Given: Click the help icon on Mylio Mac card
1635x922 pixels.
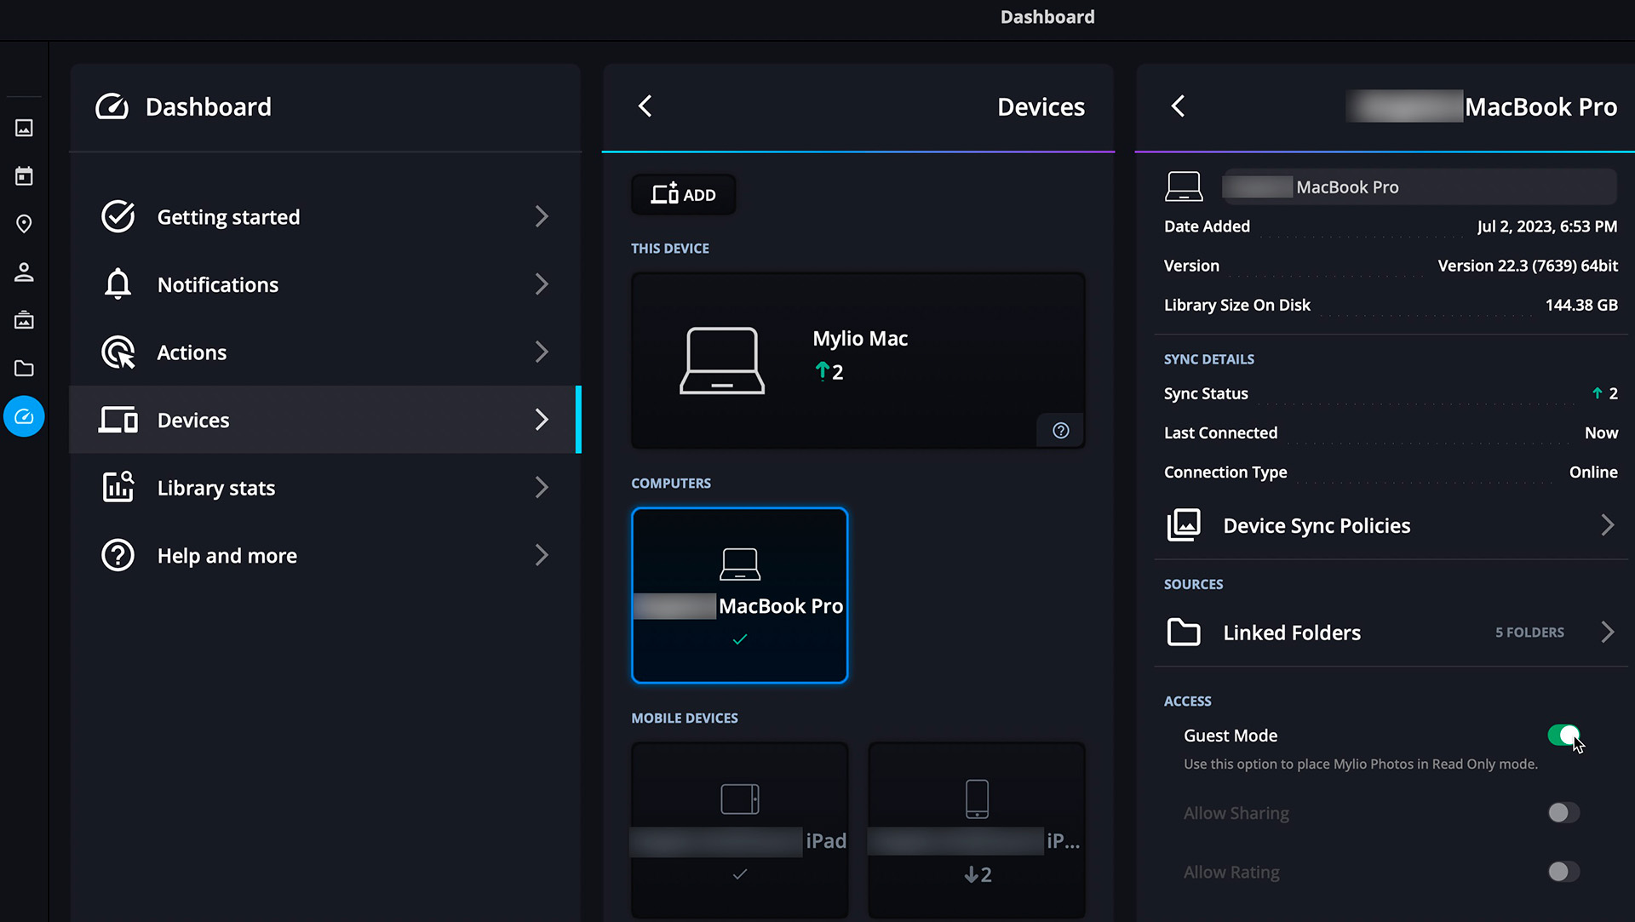Looking at the screenshot, I should click(x=1060, y=431).
